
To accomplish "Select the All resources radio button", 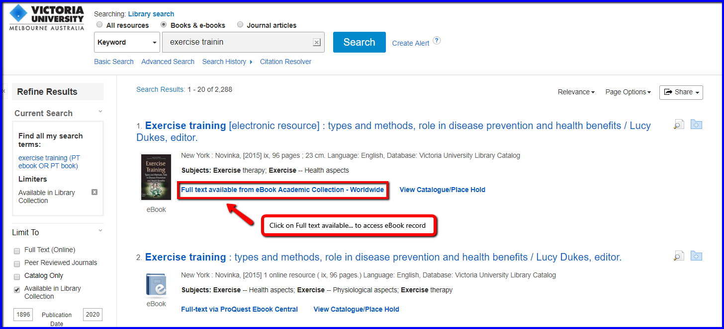I will (x=99, y=25).
